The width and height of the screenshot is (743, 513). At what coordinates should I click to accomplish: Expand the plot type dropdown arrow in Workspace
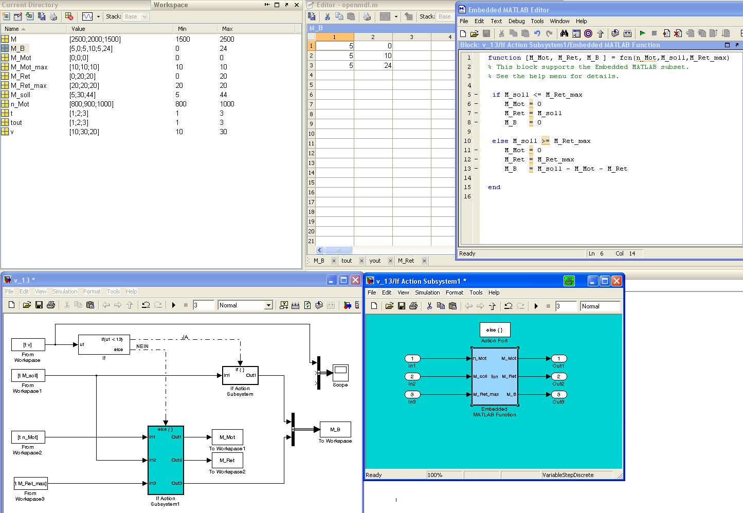(x=98, y=16)
